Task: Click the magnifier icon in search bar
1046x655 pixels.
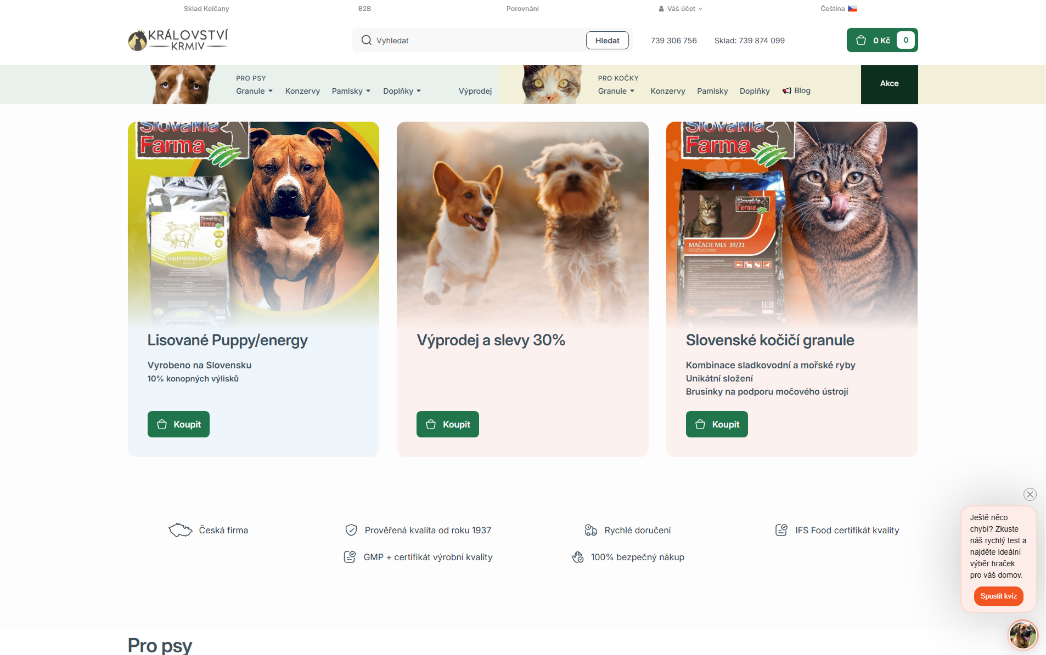Action: 366,40
